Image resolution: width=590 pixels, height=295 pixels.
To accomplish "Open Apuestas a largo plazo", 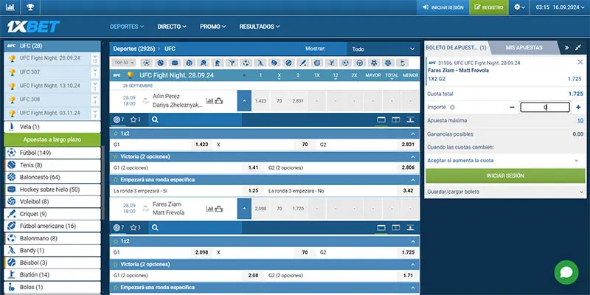I will [52, 139].
